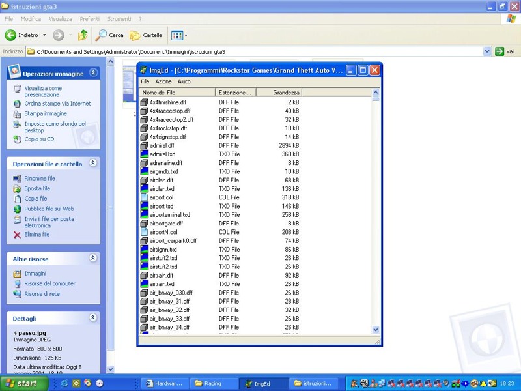Open the address bar dropdown arrow

point(487,51)
